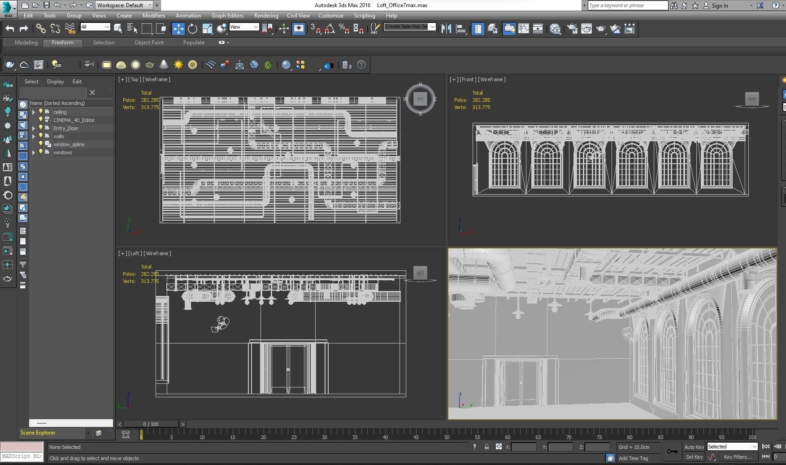Toggle visibility bulb of walls
The height and width of the screenshot is (465, 786).
click(40, 136)
